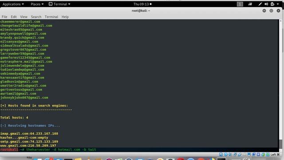
Task: Click sebinmedya@gmail.com line
Action: click(20, 73)
